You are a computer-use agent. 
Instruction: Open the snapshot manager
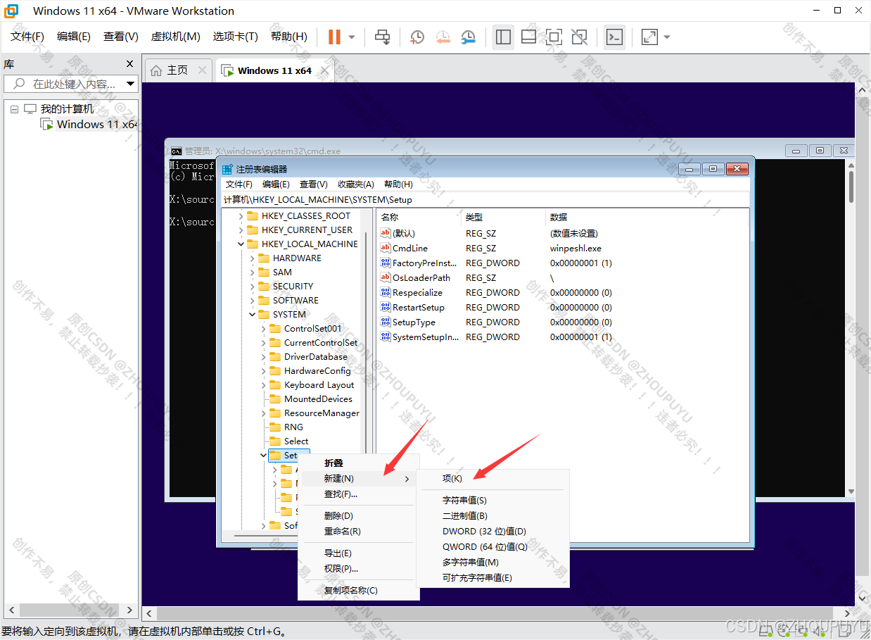point(468,37)
